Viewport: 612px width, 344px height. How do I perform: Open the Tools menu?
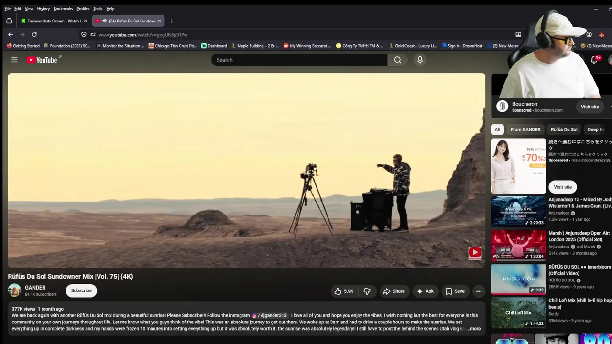click(98, 9)
